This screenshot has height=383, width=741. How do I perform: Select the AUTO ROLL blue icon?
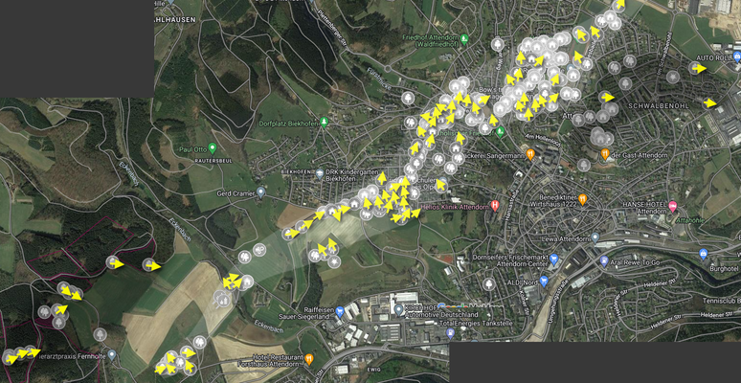click(x=737, y=56)
